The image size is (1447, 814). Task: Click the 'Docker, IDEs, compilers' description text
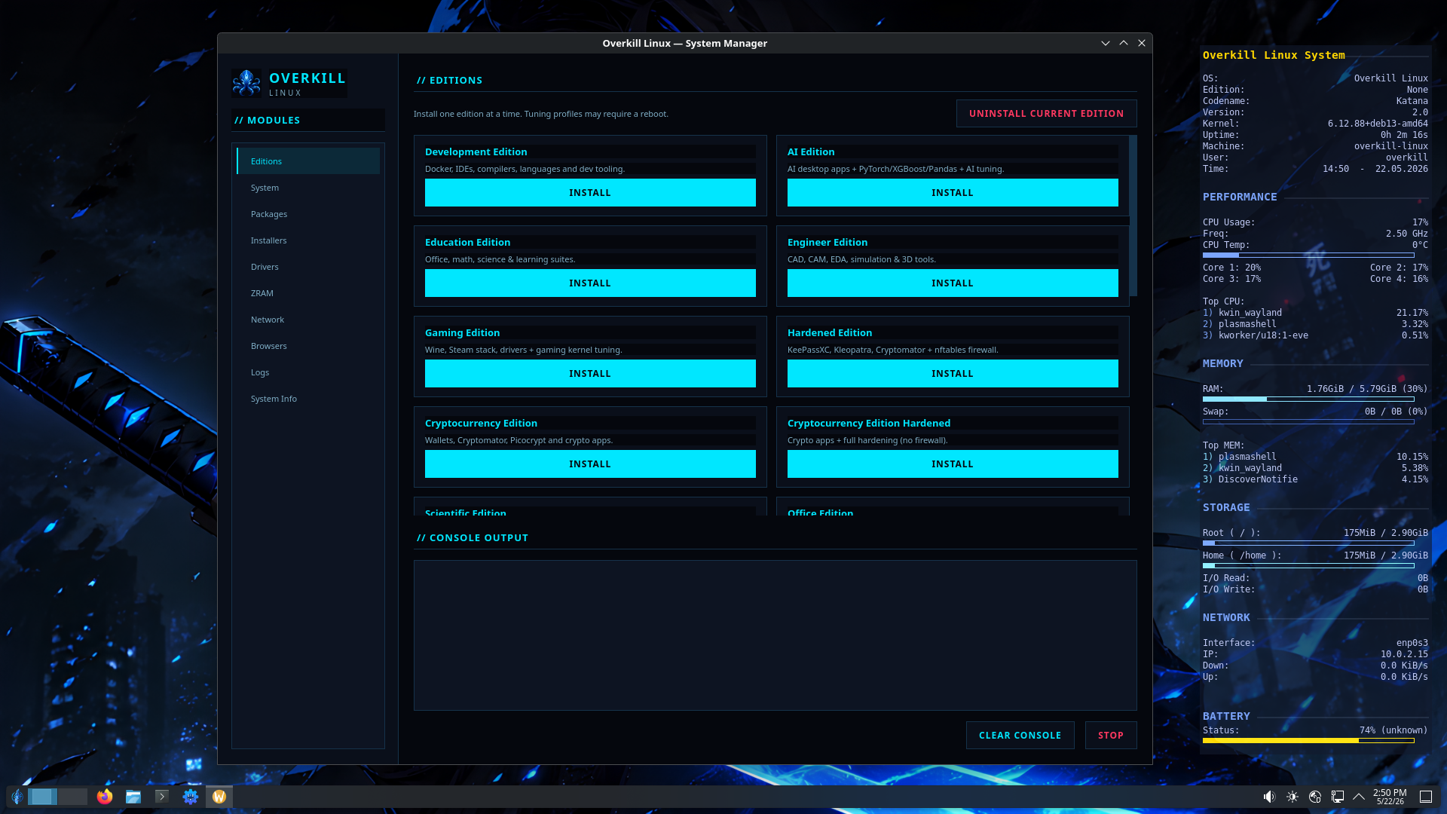(525, 169)
